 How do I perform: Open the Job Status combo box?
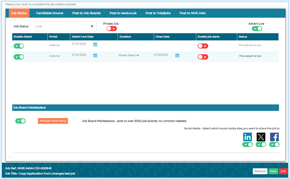(x=66, y=27)
